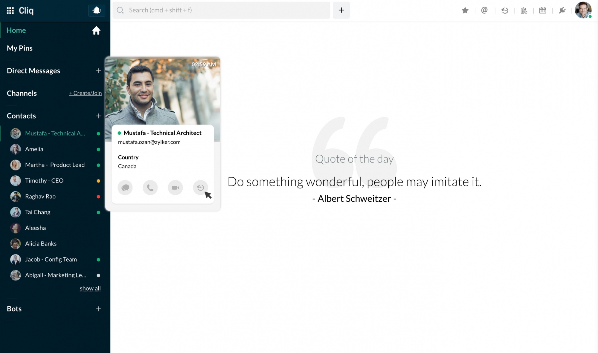Click the top bar history clock icon
This screenshot has height=353, width=598.
pos(505,10)
